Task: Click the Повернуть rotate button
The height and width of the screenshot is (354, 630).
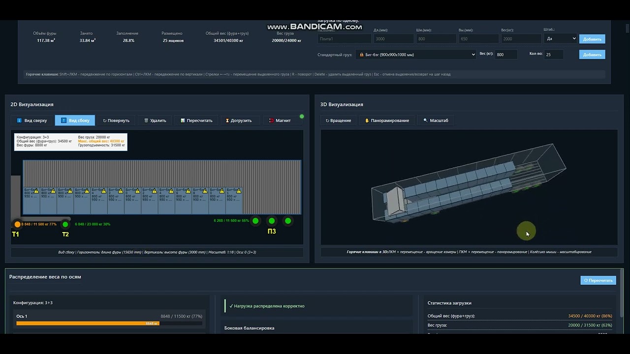Action: coord(116,120)
